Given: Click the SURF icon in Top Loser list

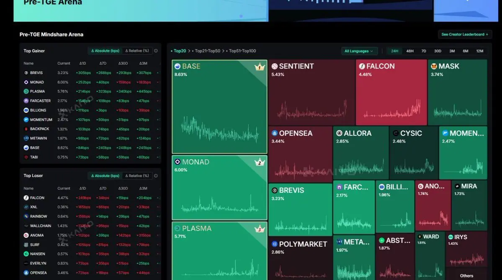Looking at the screenshot, I should point(26,245).
